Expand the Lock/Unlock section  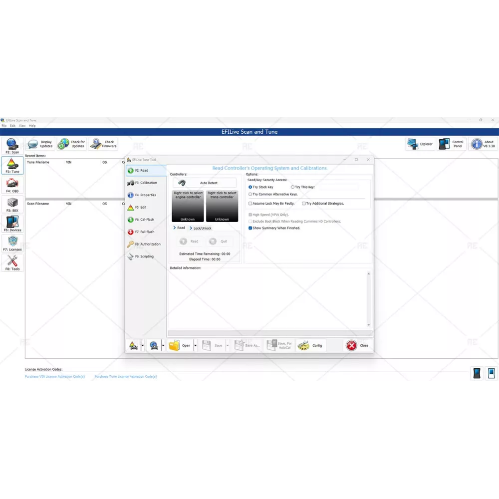point(191,228)
